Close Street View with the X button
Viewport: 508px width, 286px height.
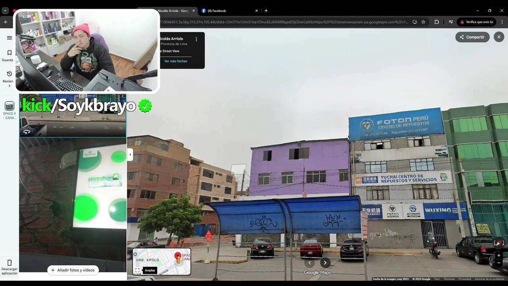coord(499,37)
